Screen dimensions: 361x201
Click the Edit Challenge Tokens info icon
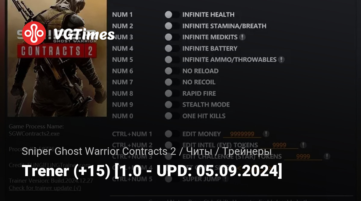[x=327, y=156]
